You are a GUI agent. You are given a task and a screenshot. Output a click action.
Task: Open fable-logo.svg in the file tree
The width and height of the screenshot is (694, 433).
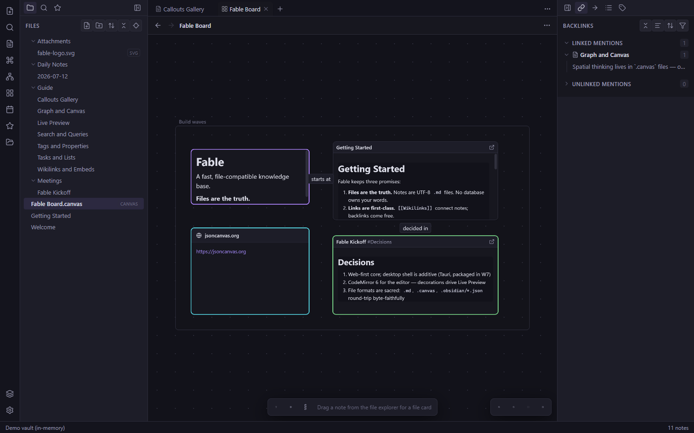[x=84, y=53]
